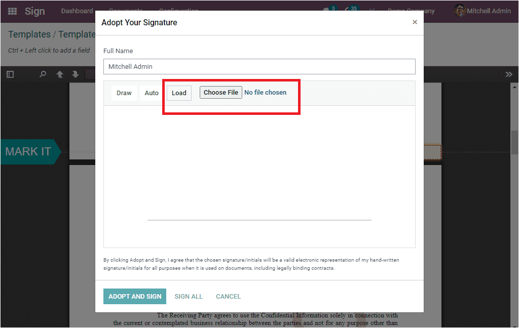Viewport: 519px width, 328px height.
Task: Click the Adopt and Sign button
Action: (x=135, y=297)
